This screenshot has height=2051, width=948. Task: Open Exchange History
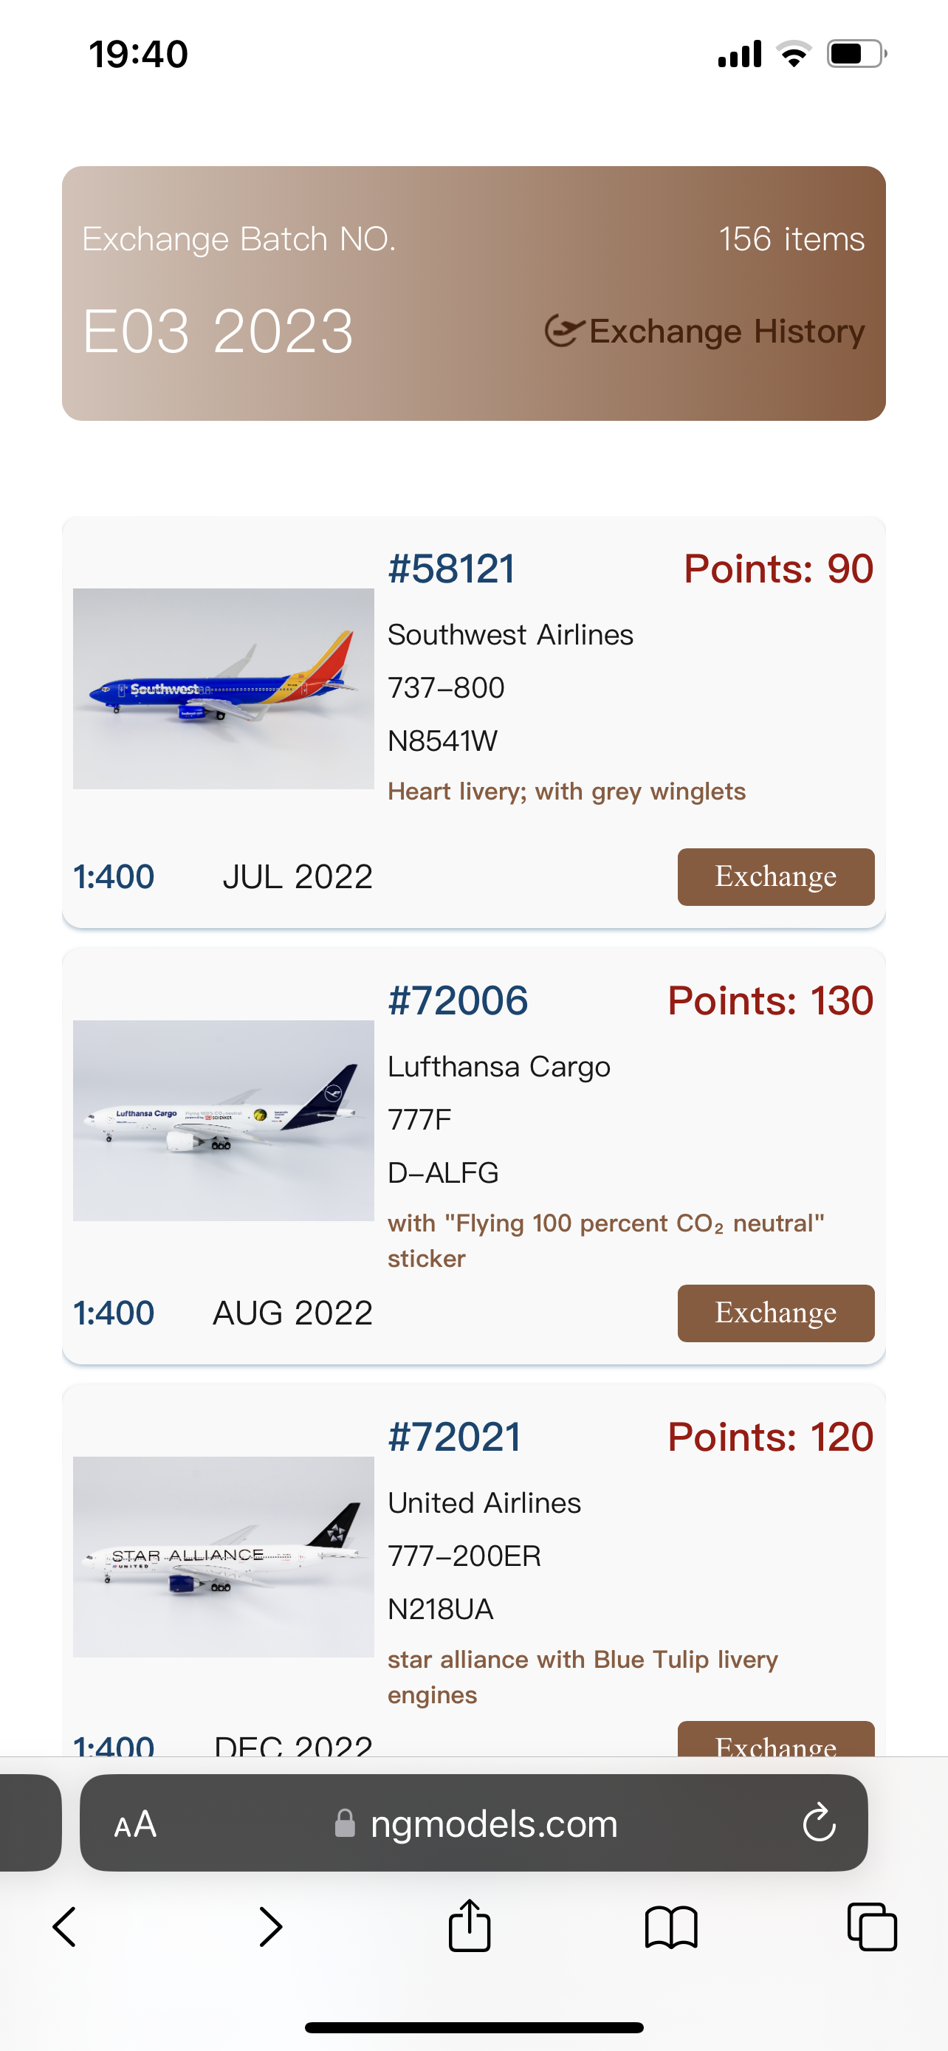tap(705, 331)
